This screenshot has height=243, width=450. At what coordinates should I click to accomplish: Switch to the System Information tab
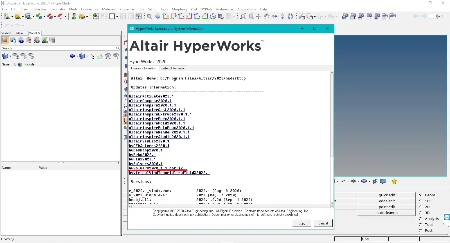[x=173, y=68]
